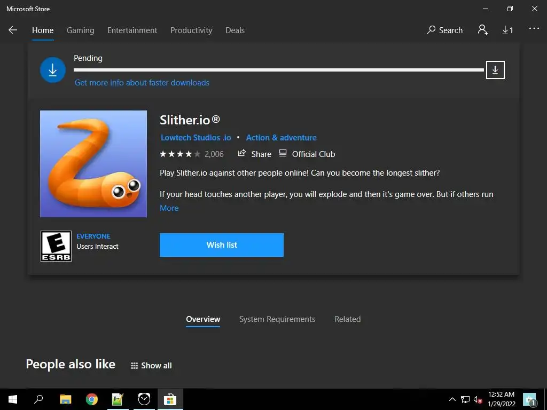Switch to the Home tab

43,30
